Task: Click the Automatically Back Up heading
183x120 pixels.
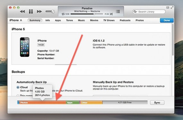Action: 32,82
